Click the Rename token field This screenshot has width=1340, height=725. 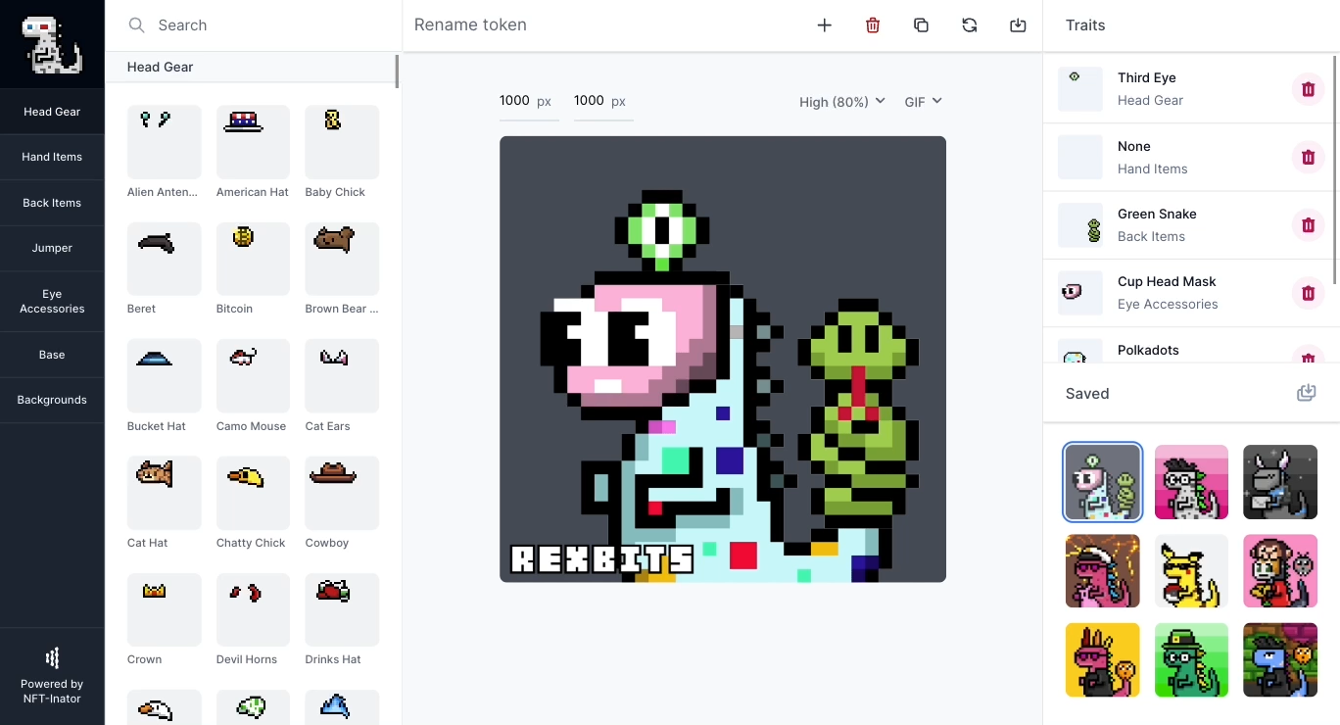click(x=588, y=25)
